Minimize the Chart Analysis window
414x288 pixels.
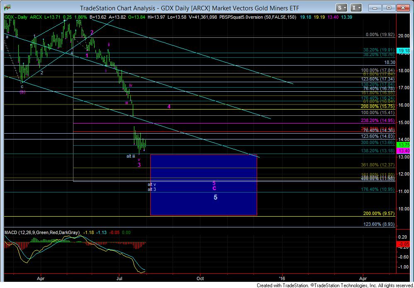pyautogui.click(x=375, y=8)
